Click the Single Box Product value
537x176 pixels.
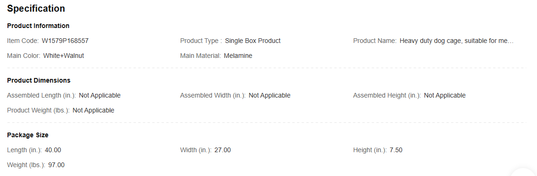coord(253,41)
